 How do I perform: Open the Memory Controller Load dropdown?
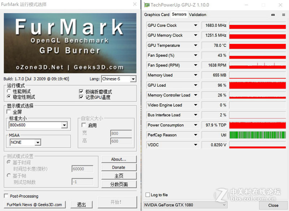click(195, 95)
